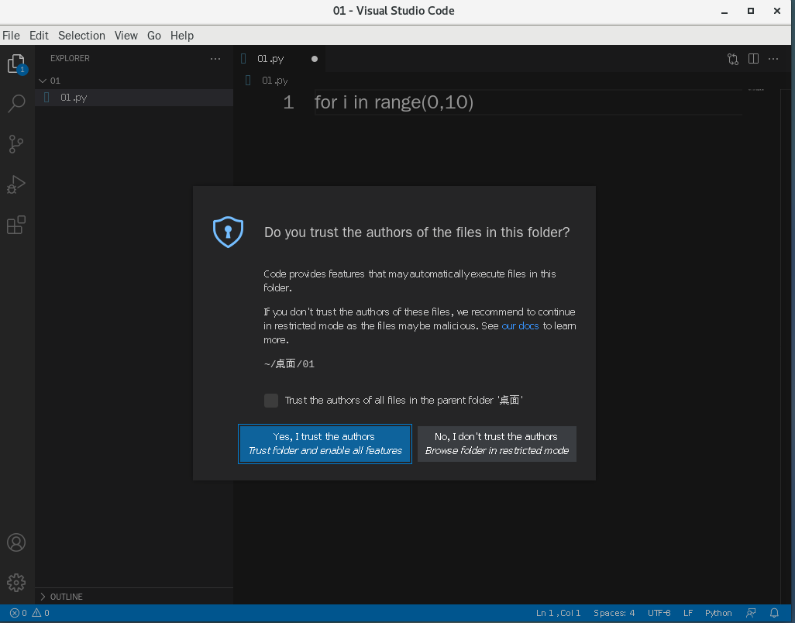Open the Search view in the activity bar

pos(16,103)
